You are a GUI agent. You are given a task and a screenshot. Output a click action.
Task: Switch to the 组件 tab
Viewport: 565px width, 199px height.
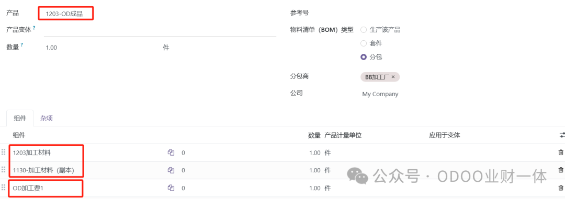click(20, 119)
